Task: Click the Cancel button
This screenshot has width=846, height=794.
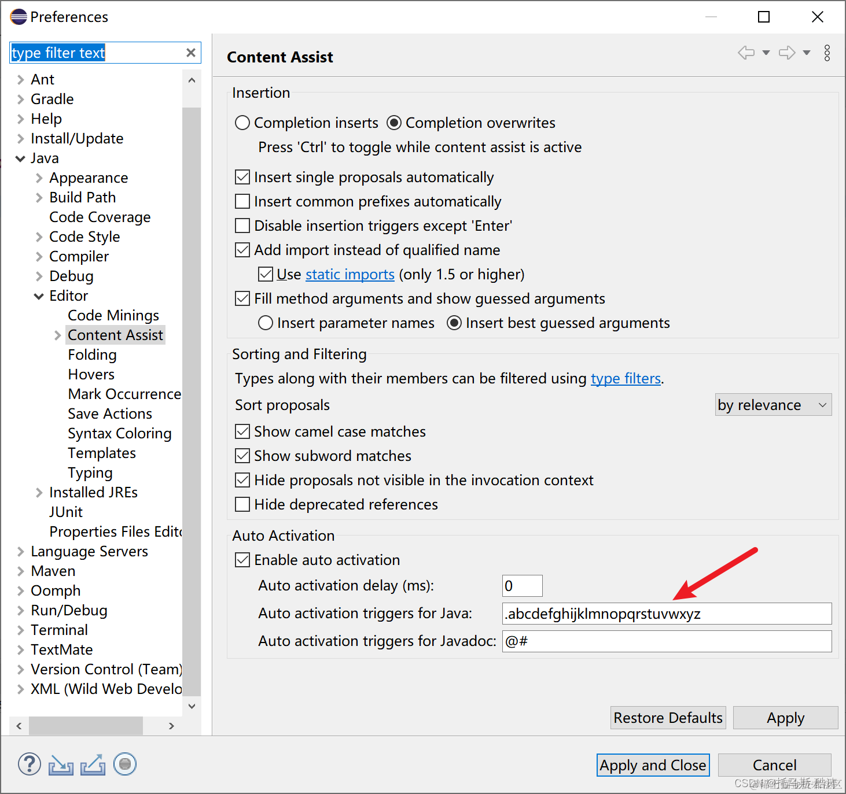Action: [775, 765]
